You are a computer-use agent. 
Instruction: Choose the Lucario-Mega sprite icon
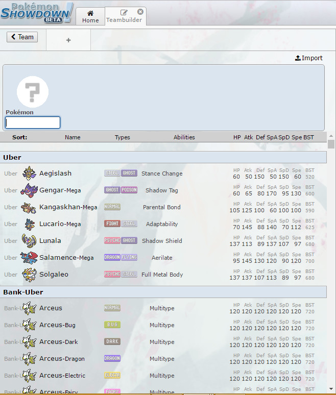(30, 224)
